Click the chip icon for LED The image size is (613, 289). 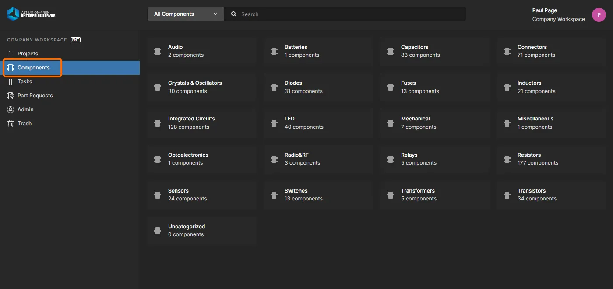tap(274, 123)
